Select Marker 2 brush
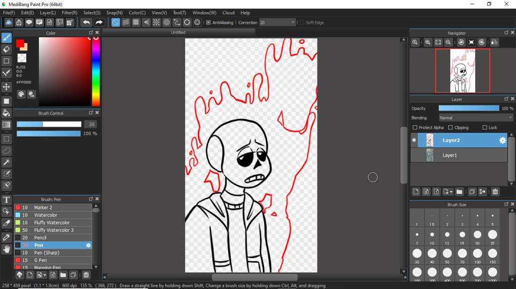The image size is (516, 289). 53,208
